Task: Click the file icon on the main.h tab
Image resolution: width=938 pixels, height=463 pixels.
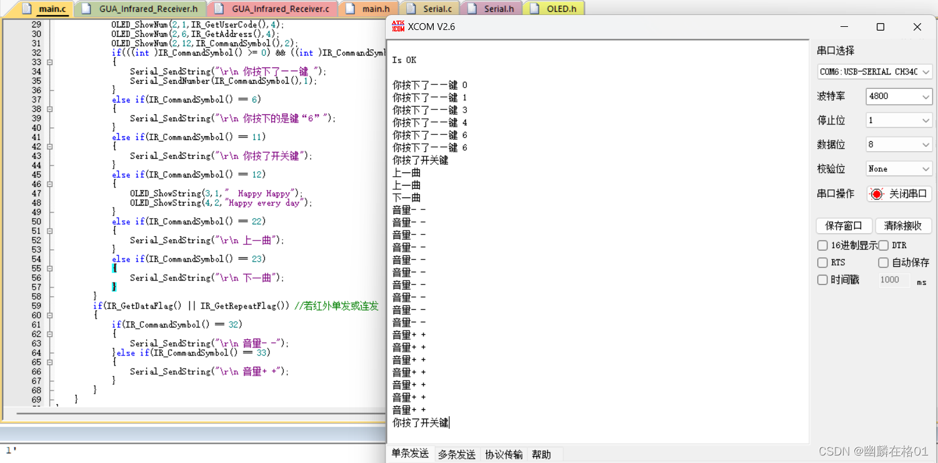Action: pyautogui.click(x=351, y=8)
